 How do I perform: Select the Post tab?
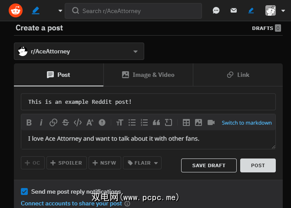[59, 75]
